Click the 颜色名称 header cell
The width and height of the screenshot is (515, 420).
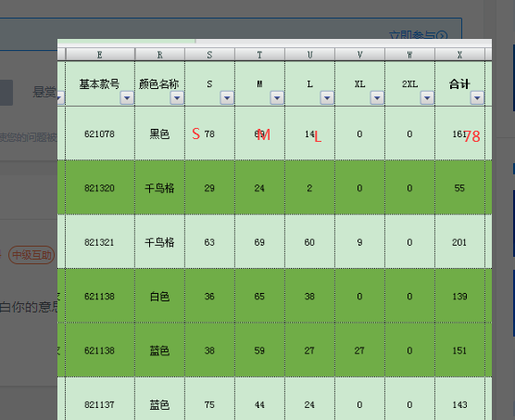click(159, 83)
